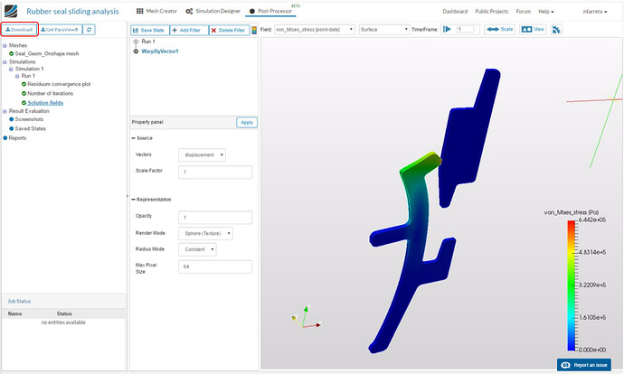624x374 pixels.
Task: Click the Scale arrows button
Action: click(500, 29)
